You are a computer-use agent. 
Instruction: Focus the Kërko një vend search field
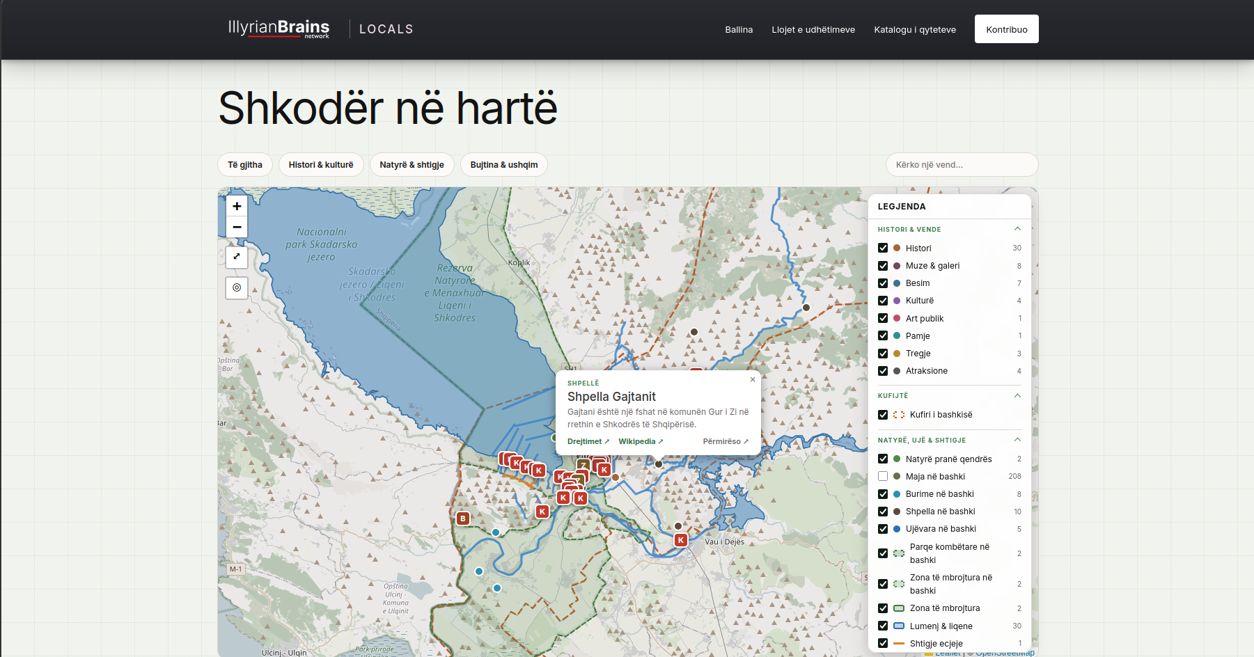962,165
